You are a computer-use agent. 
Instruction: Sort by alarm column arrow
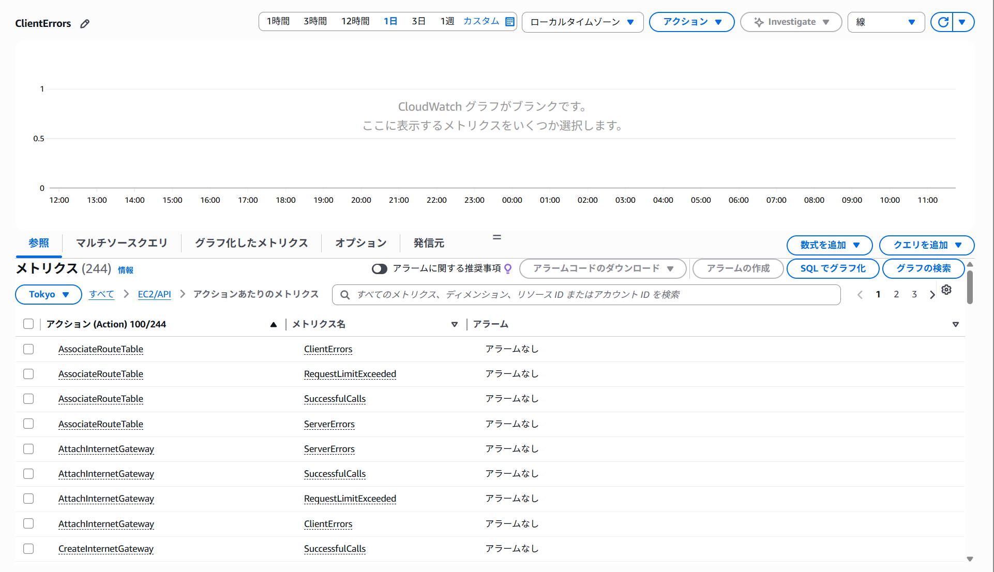956,324
